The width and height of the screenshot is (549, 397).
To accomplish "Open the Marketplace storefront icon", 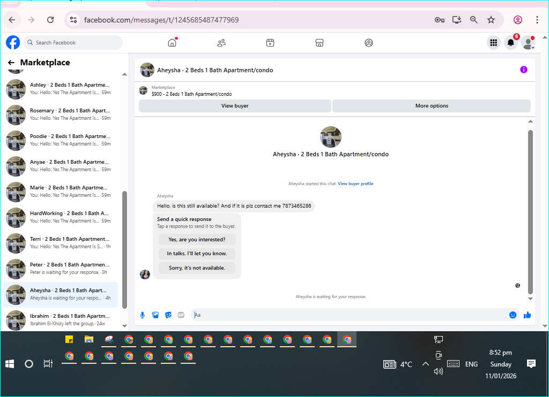I will pyautogui.click(x=320, y=43).
